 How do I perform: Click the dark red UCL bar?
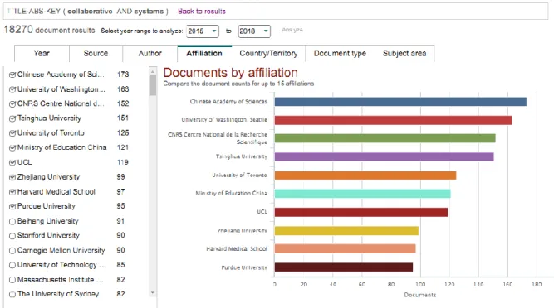coord(361,212)
